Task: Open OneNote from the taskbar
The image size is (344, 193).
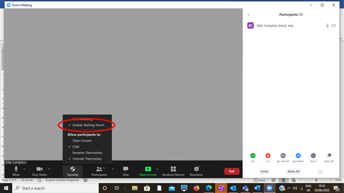Action: tap(221, 188)
